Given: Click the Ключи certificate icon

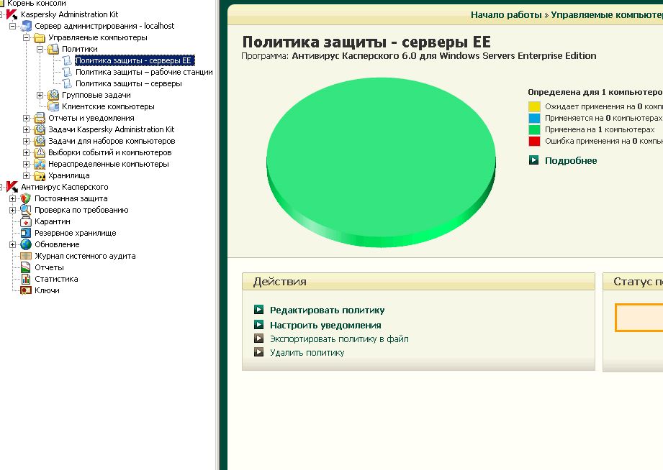Looking at the screenshot, I should point(26,290).
